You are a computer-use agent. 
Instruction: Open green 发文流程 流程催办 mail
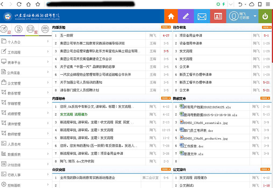[74, 115]
